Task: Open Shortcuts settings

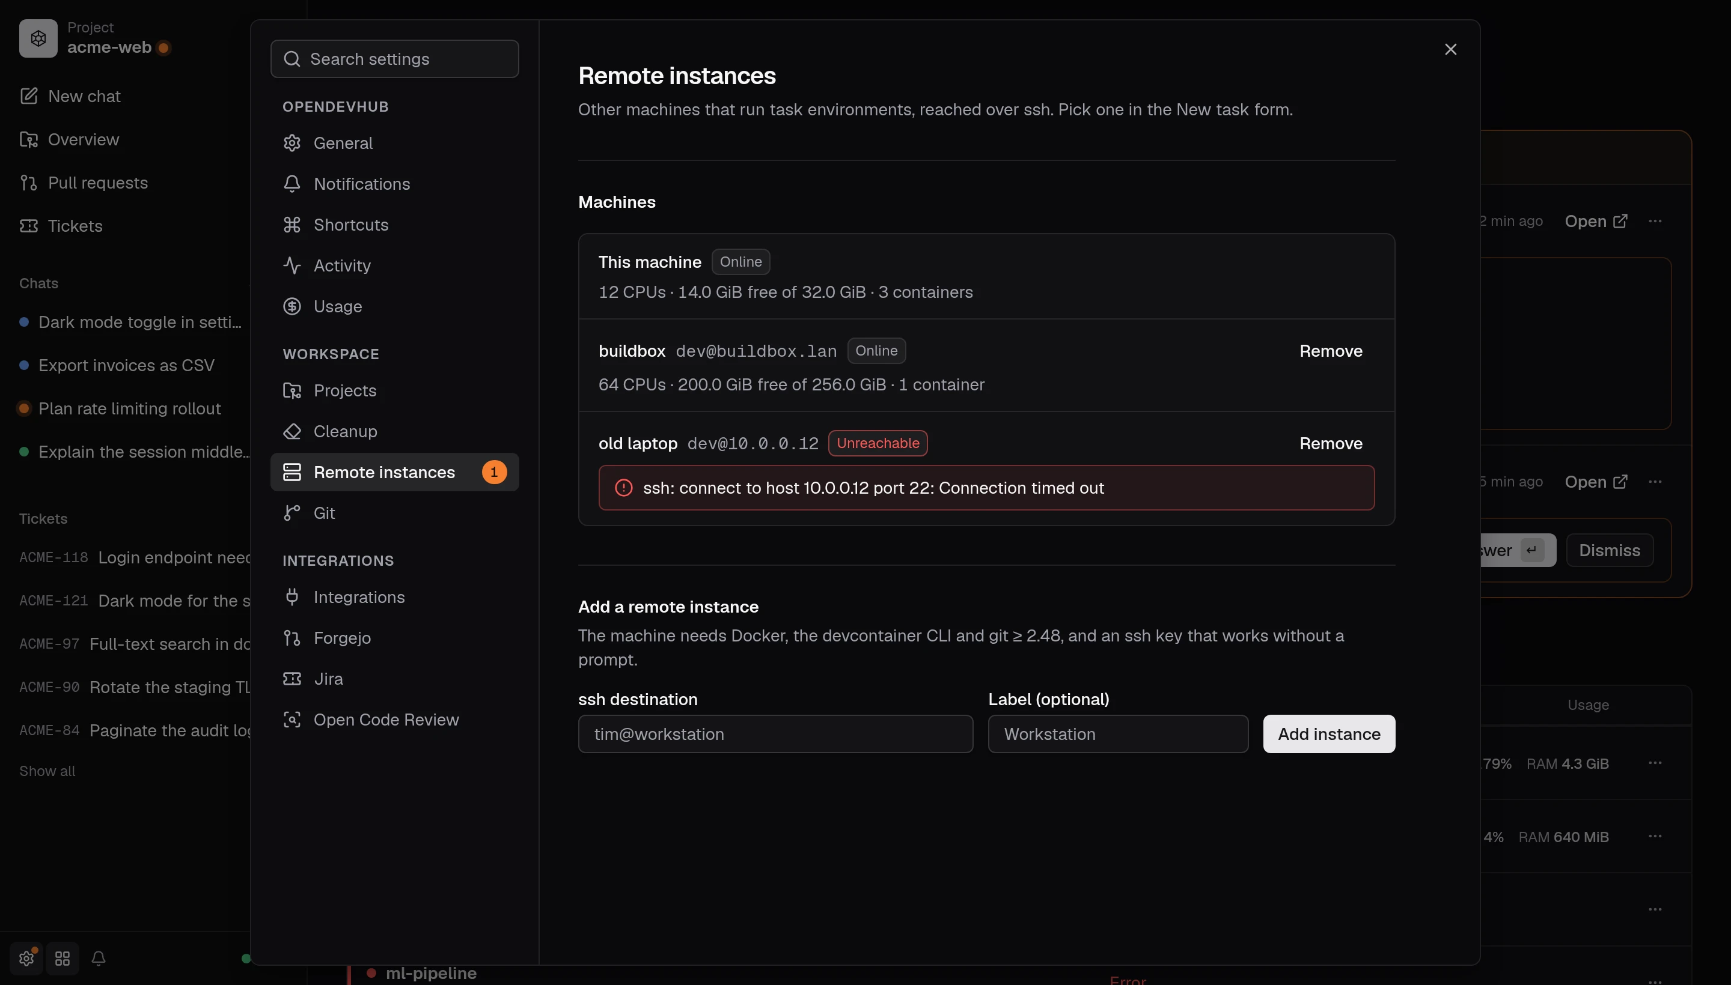Action: [394, 225]
